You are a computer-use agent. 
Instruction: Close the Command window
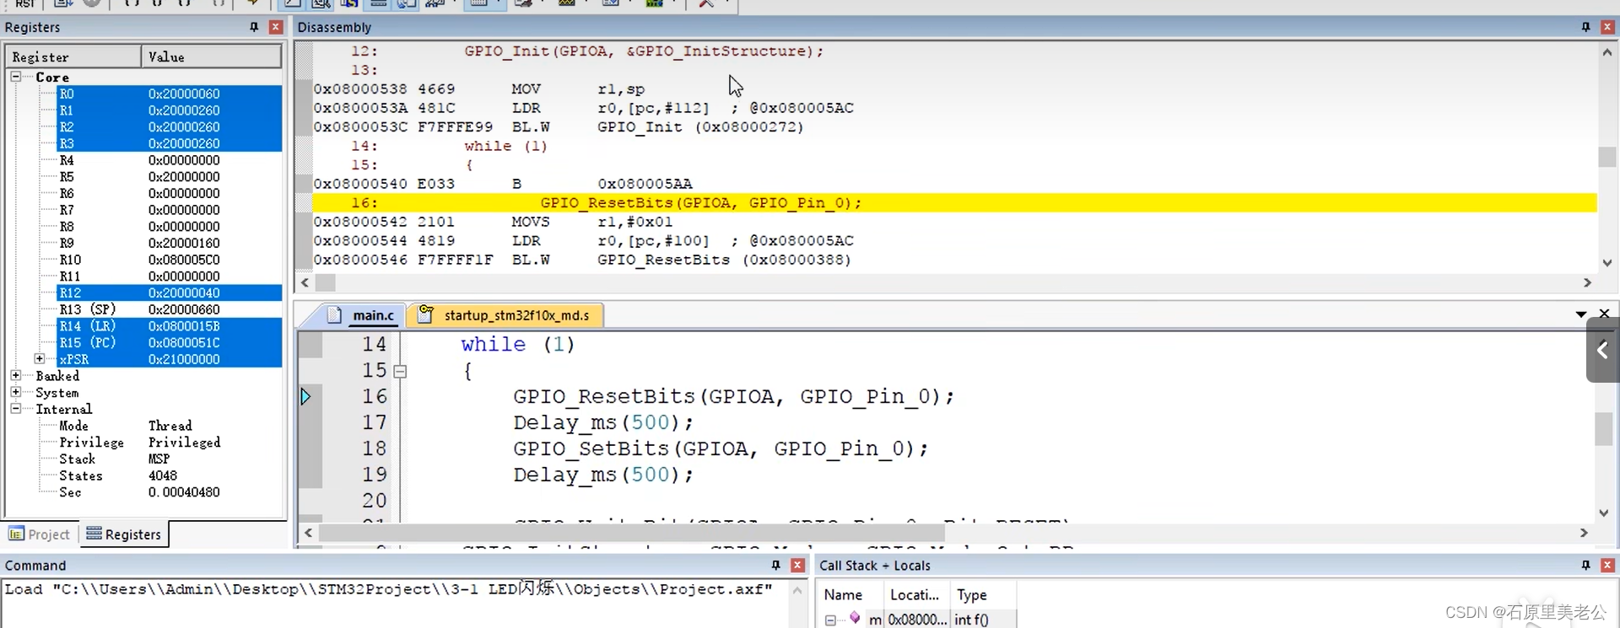click(x=797, y=565)
